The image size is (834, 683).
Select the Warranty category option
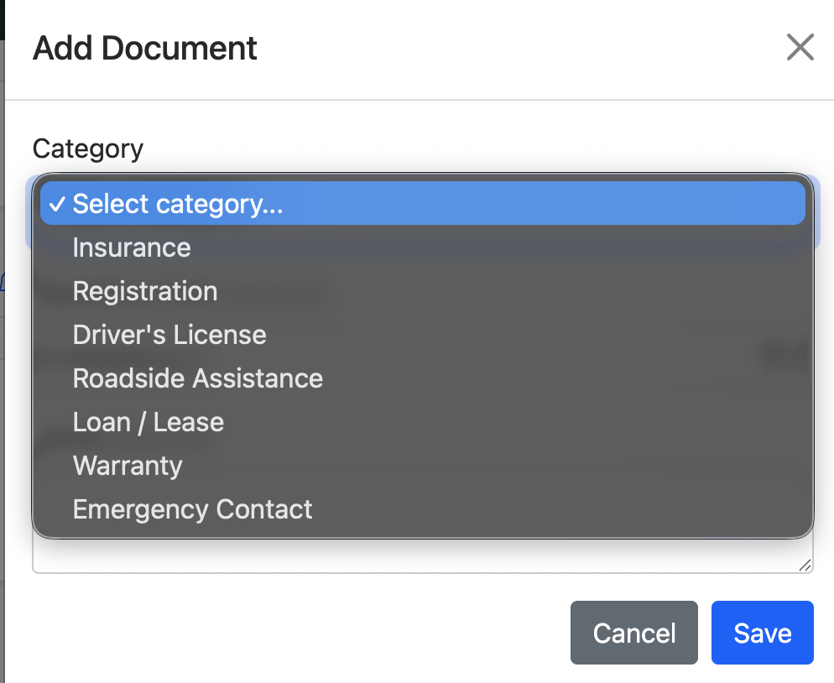tap(127, 465)
